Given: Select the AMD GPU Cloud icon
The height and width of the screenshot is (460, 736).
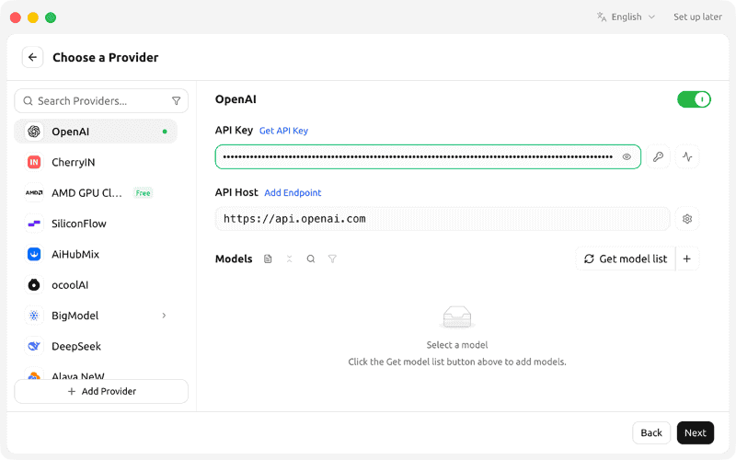Looking at the screenshot, I should tap(34, 193).
